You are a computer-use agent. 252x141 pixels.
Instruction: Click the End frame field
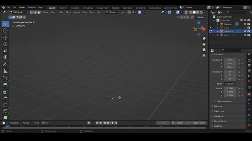(199, 123)
